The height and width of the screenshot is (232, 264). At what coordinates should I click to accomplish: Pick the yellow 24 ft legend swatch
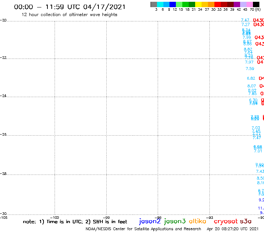click(198, 4)
